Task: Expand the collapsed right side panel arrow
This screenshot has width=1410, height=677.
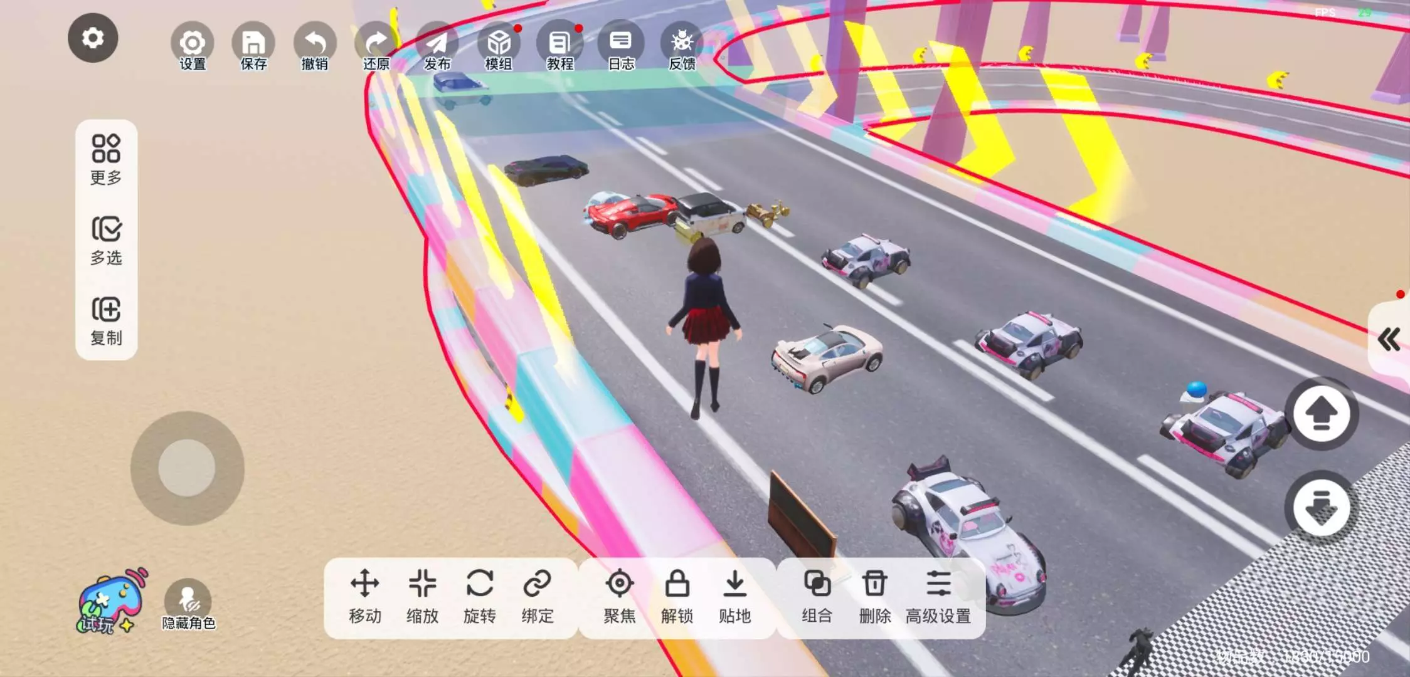Action: tap(1389, 340)
